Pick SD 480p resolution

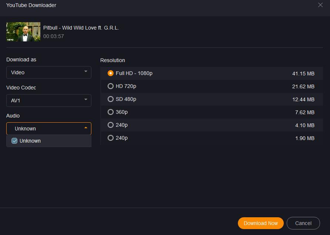point(111,99)
